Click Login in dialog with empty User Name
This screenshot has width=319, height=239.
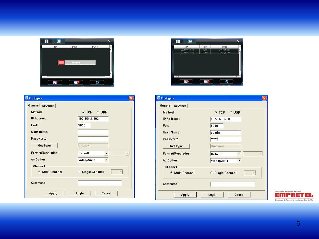click(x=80, y=194)
